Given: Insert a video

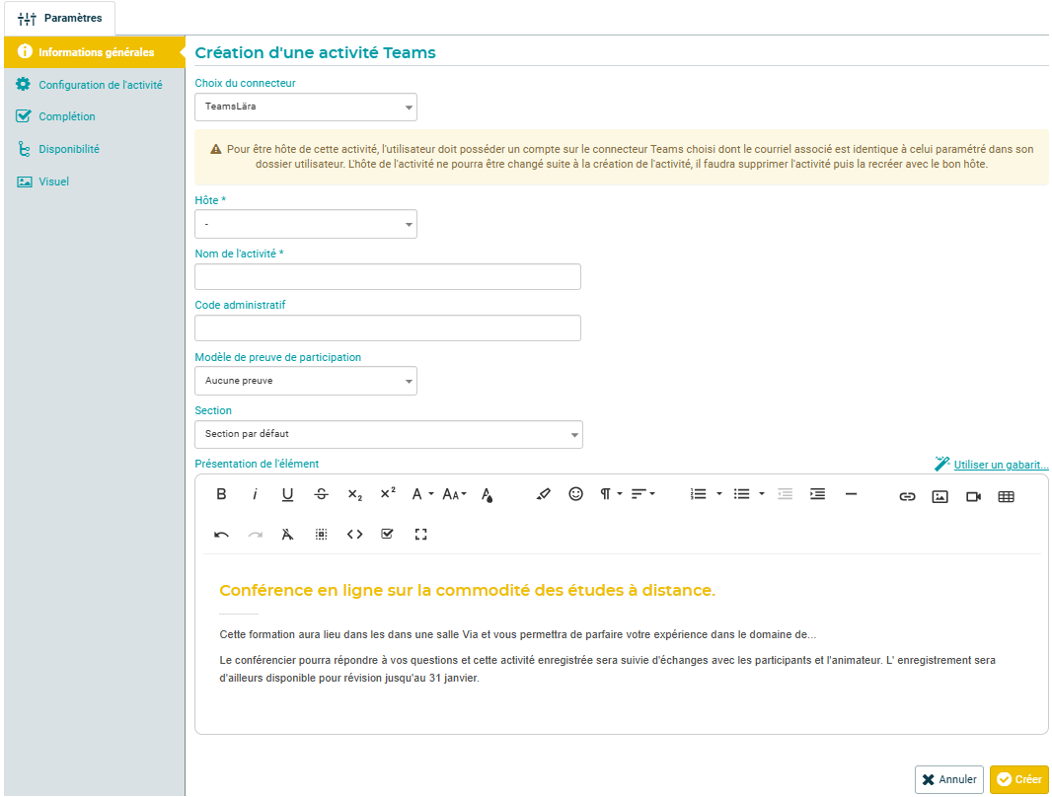Looking at the screenshot, I should (973, 497).
